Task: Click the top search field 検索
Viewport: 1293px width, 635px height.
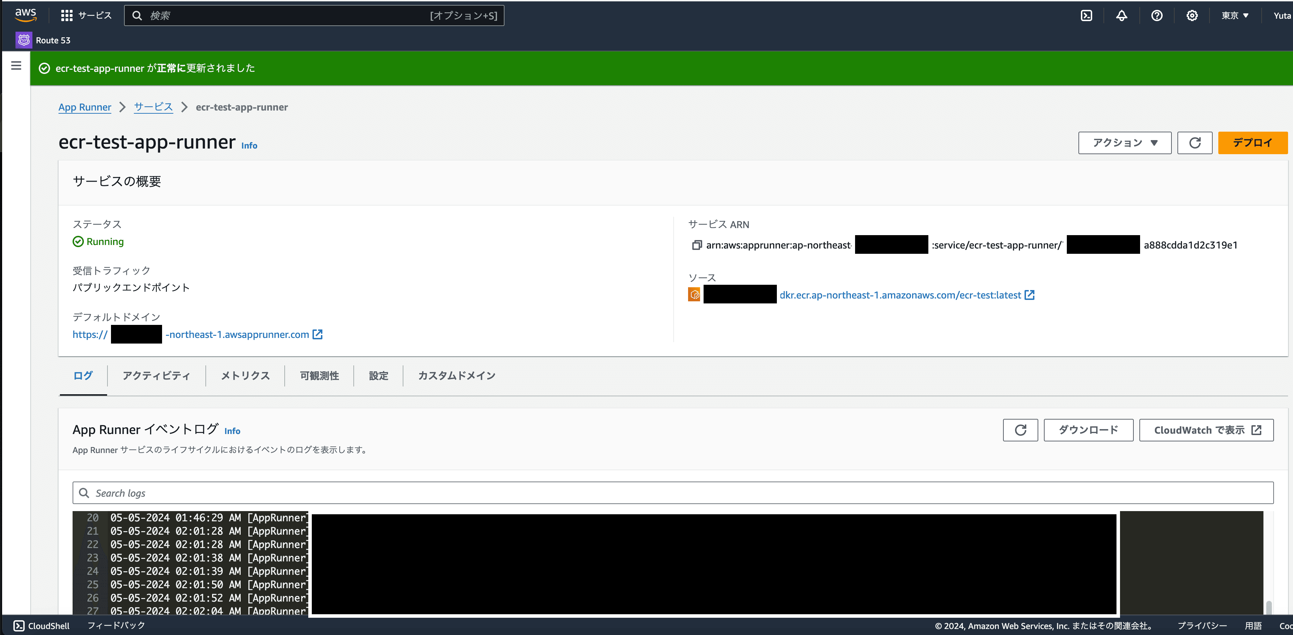Action: coord(314,15)
